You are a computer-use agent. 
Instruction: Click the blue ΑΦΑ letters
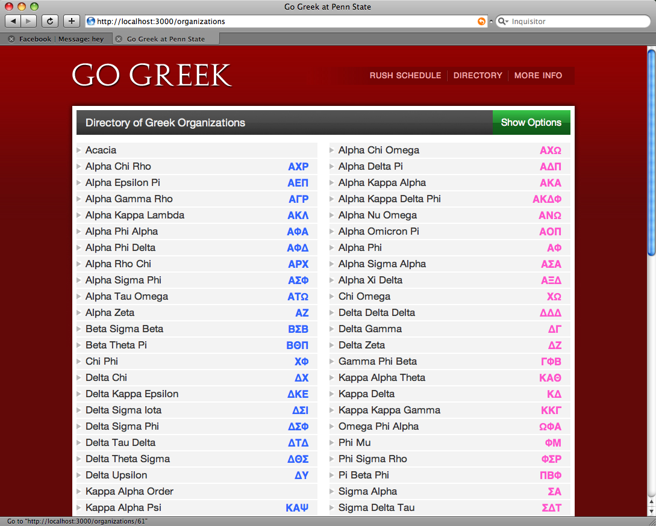pyautogui.click(x=298, y=232)
